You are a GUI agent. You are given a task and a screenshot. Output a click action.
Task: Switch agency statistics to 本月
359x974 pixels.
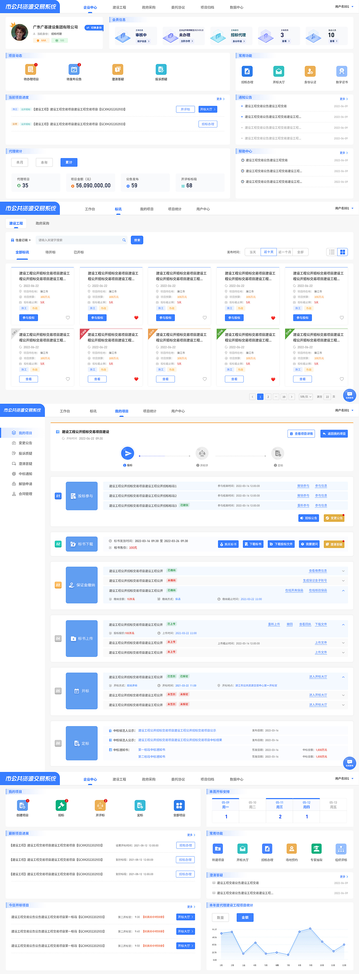click(20, 163)
